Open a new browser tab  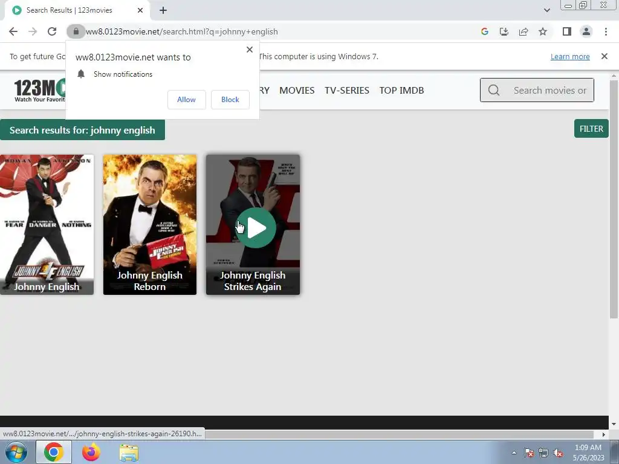pyautogui.click(x=163, y=10)
